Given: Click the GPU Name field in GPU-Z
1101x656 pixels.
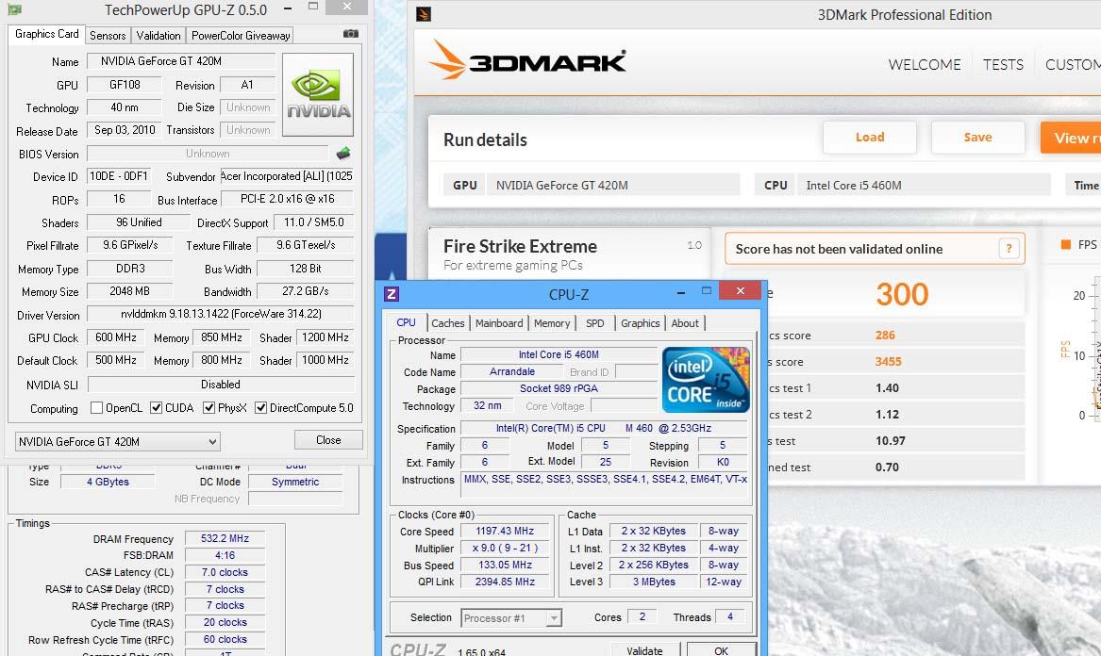Looking at the screenshot, I should pyautogui.click(x=181, y=62).
